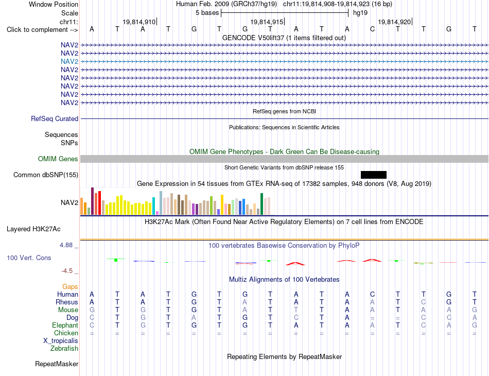Click the 4.88 PhyloP upper scale value
This screenshot has height=376, width=489.
tap(66, 245)
